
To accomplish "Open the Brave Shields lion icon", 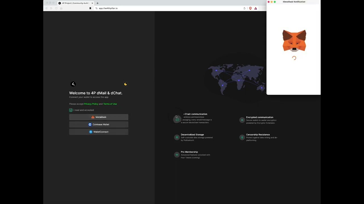I will (250, 8).
